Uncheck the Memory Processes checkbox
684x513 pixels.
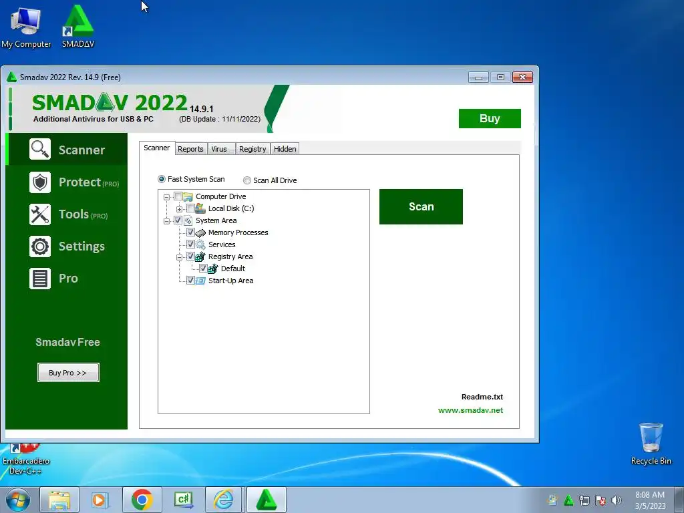(190, 232)
